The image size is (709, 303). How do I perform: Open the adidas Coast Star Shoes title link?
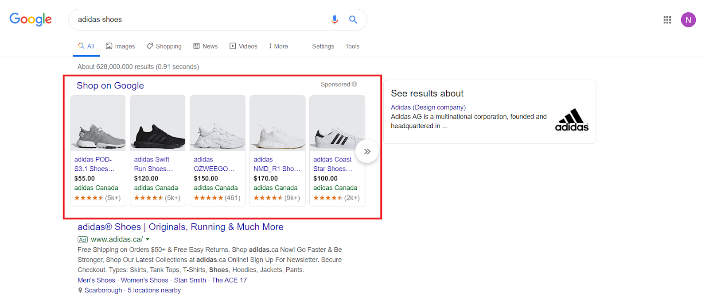333,164
